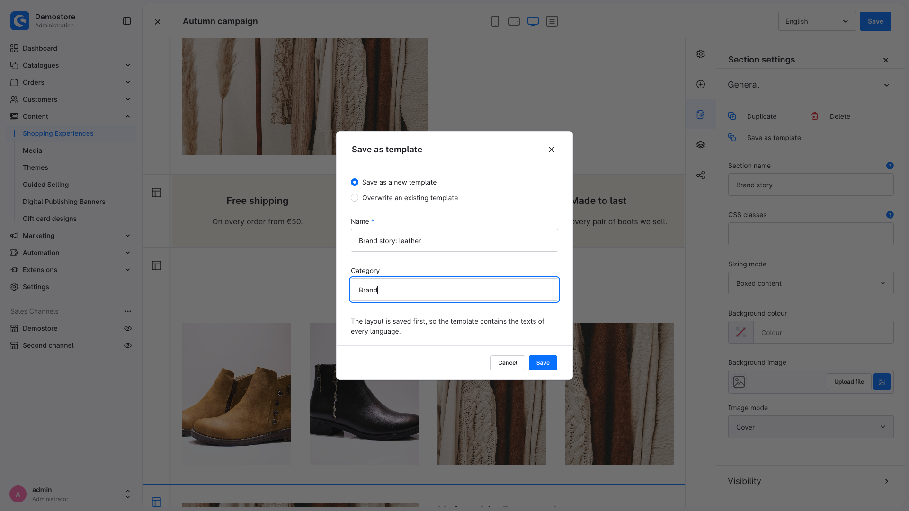Click Sales Channels three-dot menu
Viewport: 909px width, 511px height.
pos(128,311)
